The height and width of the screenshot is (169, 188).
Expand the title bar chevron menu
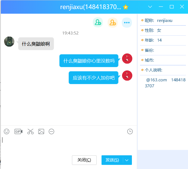(x=150, y=7)
